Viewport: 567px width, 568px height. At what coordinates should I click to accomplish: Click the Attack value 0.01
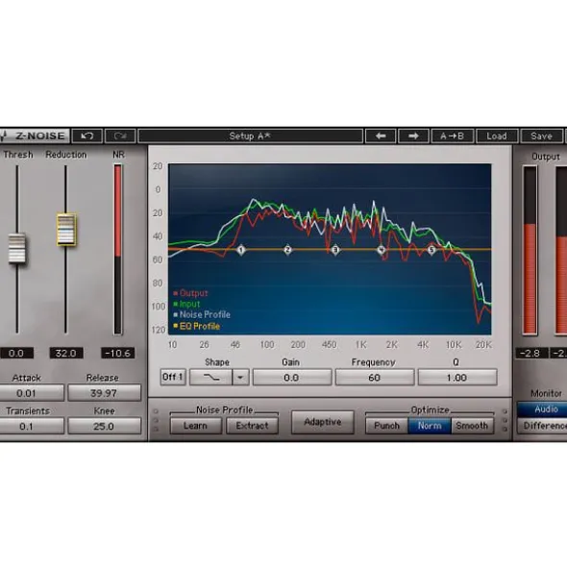tap(32, 393)
